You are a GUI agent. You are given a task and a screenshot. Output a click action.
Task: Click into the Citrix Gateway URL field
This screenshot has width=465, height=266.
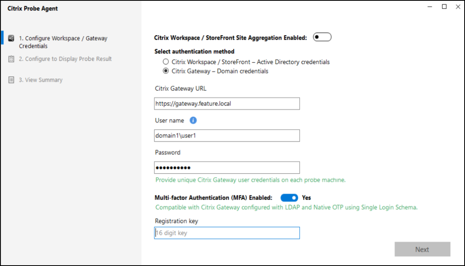click(227, 104)
